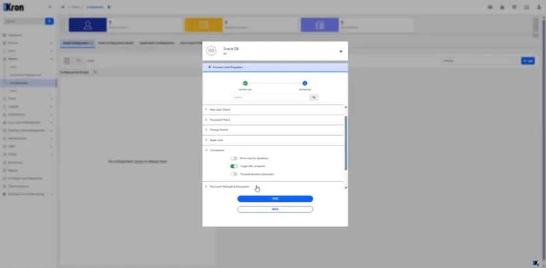Click the search icon in the groups toolbar
The width and height of the screenshot is (546, 268).
[x=79, y=60]
